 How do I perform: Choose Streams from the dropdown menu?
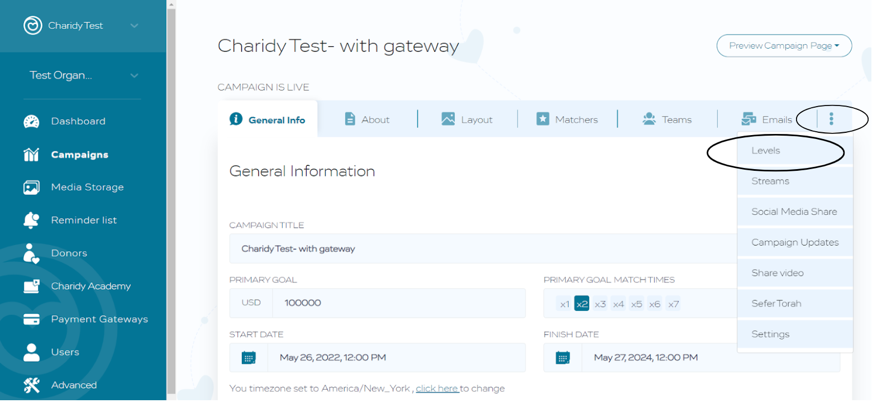[x=795, y=181]
